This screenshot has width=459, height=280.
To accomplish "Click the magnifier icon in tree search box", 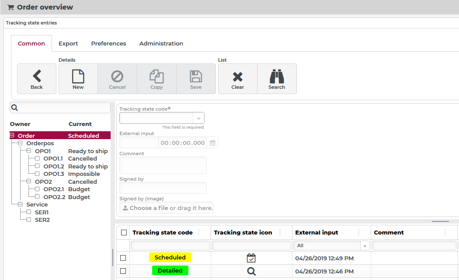I will [14, 108].
